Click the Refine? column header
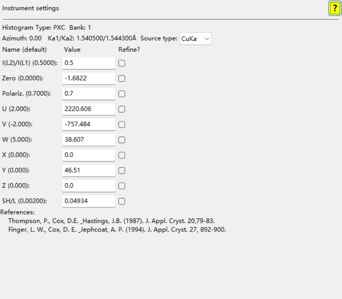The width and height of the screenshot is (342, 299). pyautogui.click(x=129, y=49)
